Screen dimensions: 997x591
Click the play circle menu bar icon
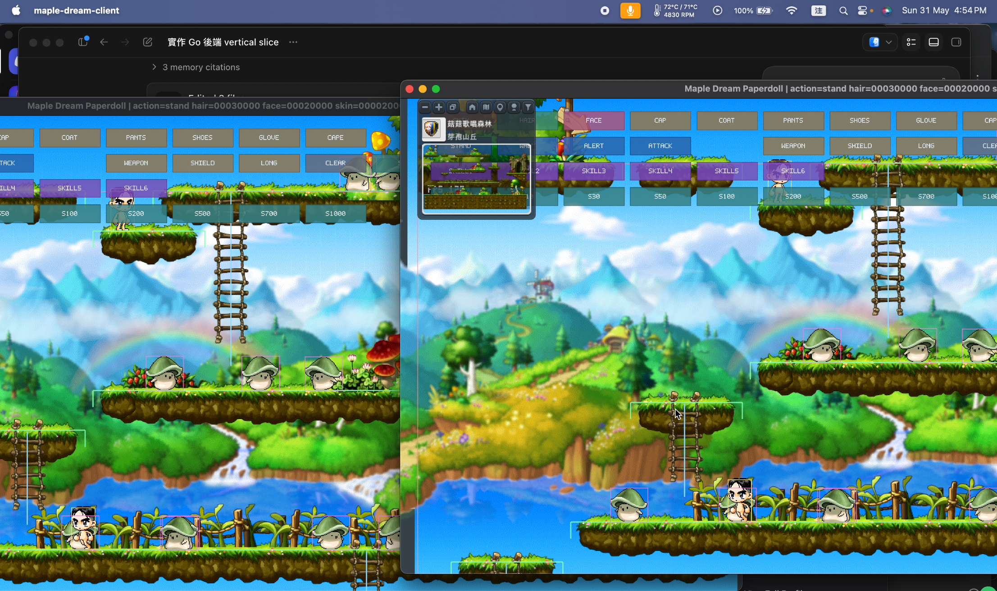pos(718,10)
